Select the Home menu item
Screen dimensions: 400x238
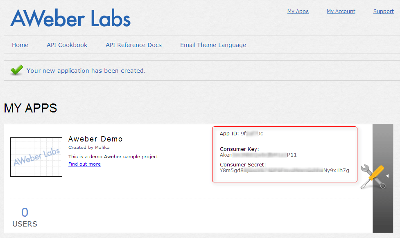tap(20, 45)
